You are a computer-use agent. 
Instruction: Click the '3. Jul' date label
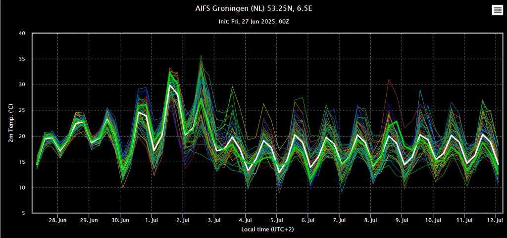click(214, 220)
